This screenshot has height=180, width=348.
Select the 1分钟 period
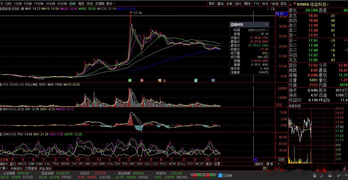[18, 4]
